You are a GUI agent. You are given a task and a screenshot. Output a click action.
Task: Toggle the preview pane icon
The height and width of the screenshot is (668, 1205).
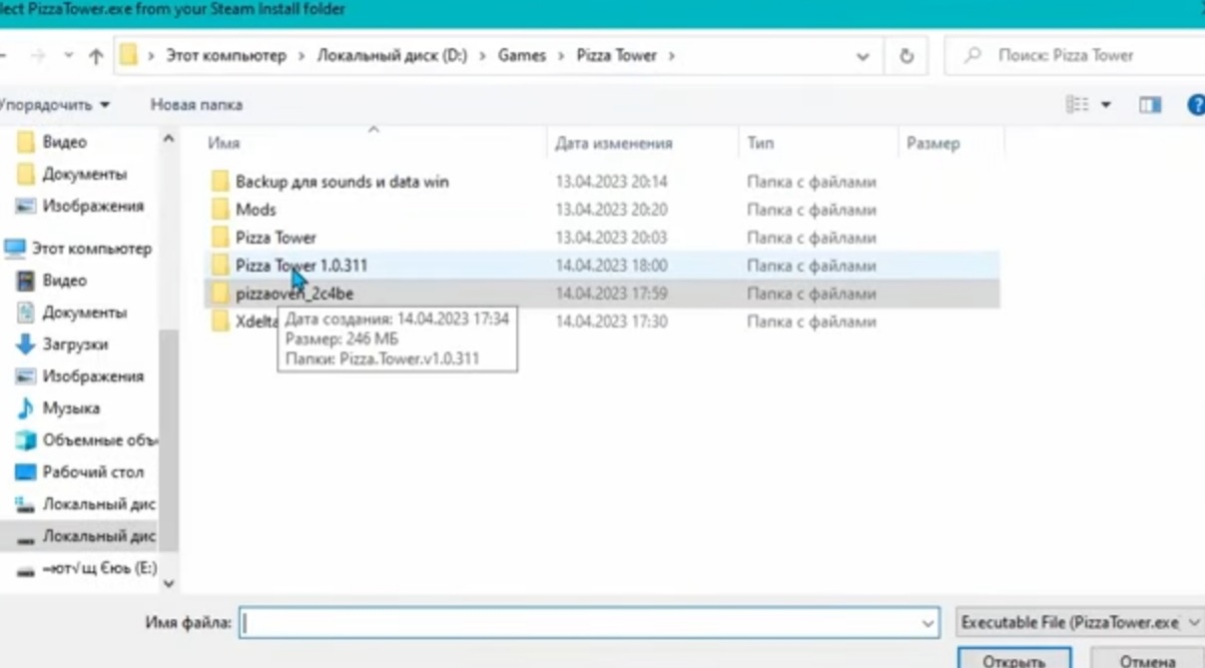tap(1150, 104)
